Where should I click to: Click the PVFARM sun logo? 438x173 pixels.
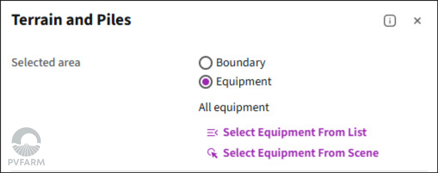point(26,142)
